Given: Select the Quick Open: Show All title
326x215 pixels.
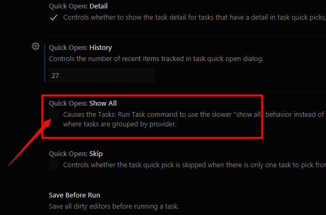Looking at the screenshot, I should 82,103.
